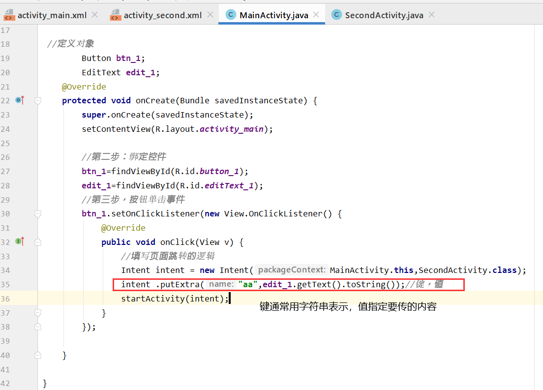Click the overriding-method gutter icon beside onCreate
This screenshot has width=543, height=390.
tap(19, 100)
